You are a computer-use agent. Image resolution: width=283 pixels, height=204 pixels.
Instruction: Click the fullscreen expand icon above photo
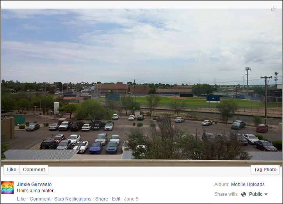click(274, 9)
